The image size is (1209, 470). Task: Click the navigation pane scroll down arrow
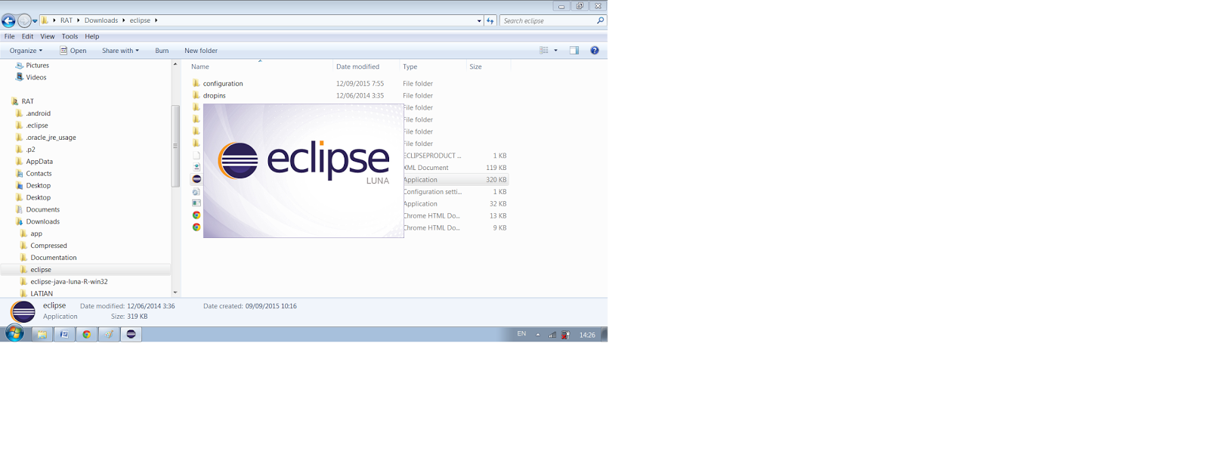click(x=175, y=292)
